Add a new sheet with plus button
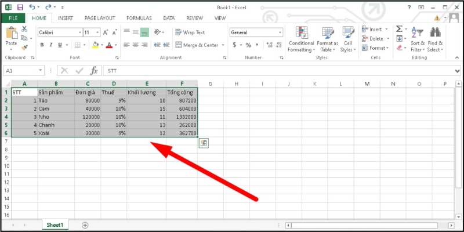 click(x=85, y=224)
